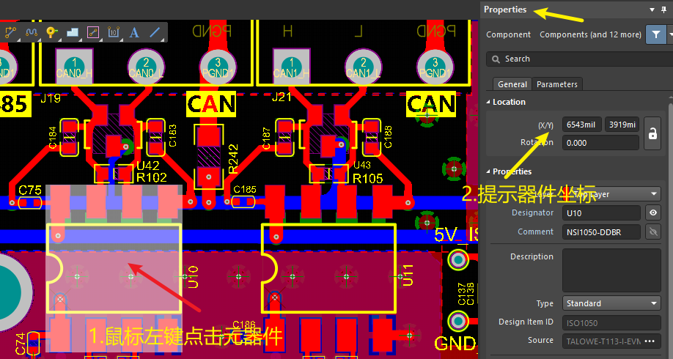Click the Design Item ID field ISO1050
Image resolution: width=673 pixels, height=359 pixels.
611,322
